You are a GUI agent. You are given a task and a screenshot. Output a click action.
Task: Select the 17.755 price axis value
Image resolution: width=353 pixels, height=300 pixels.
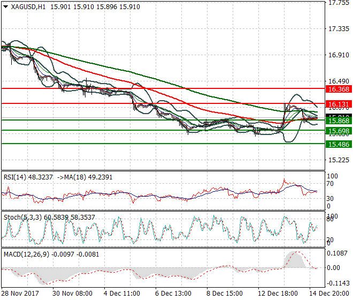tap(339, 3)
